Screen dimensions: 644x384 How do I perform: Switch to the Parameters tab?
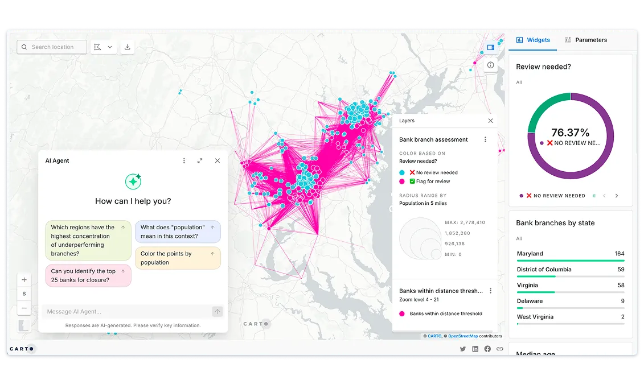click(585, 40)
